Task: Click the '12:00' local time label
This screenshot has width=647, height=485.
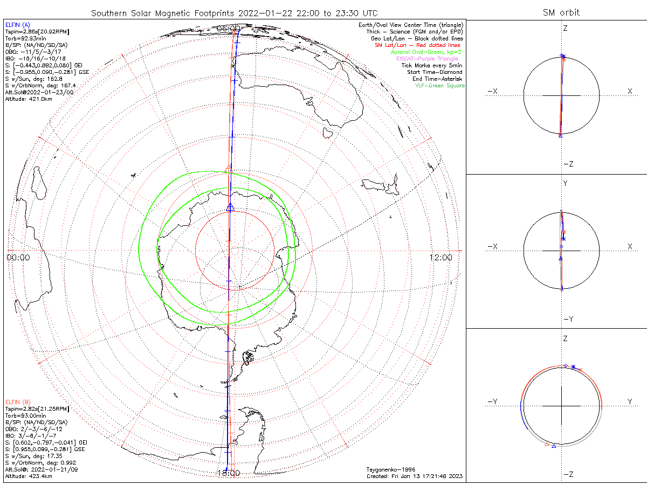Action: coord(441,258)
